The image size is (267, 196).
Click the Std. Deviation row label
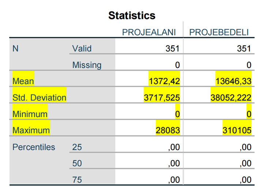pos(40,98)
